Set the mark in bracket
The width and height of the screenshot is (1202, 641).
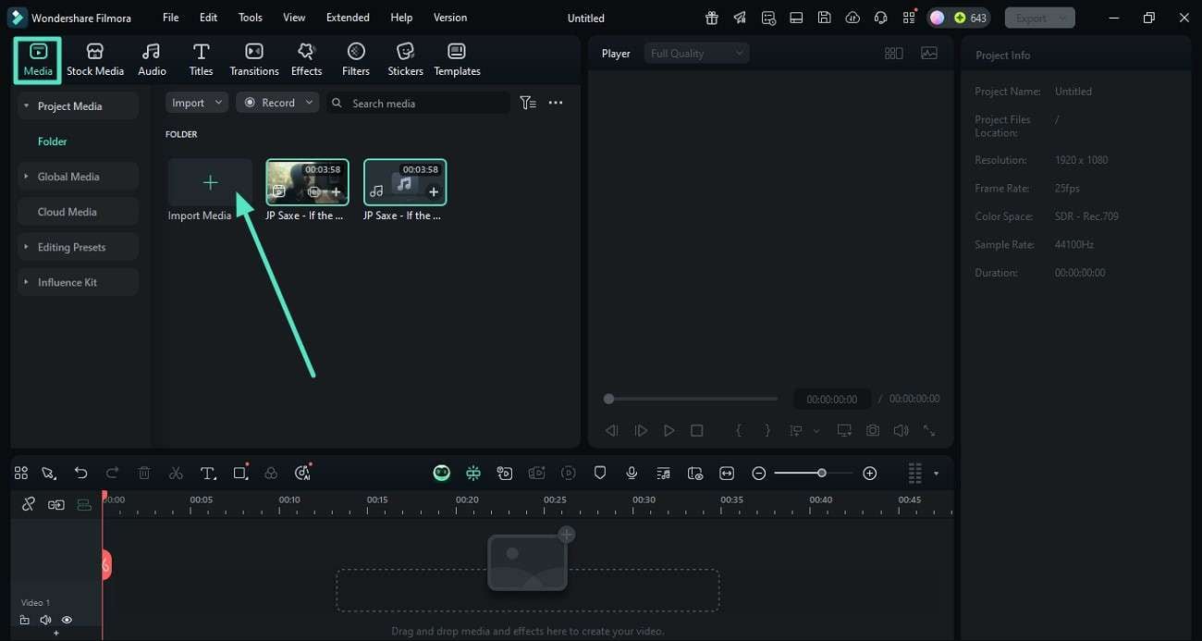click(x=738, y=431)
